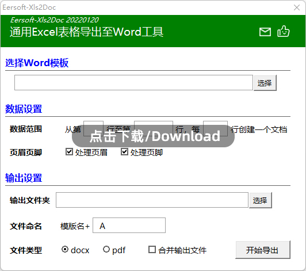Select the docx file type radio
This screenshot has width=306, height=271.
[65, 249]
